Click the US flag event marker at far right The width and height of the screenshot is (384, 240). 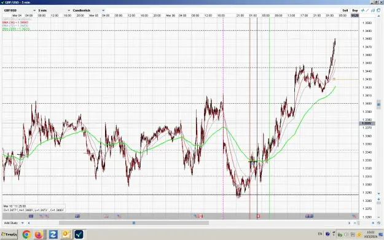click(x=354, y=216)
